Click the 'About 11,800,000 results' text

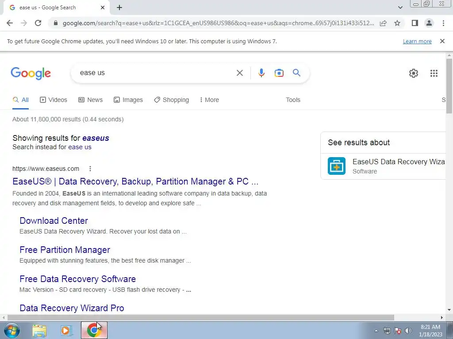coord(68,119)
